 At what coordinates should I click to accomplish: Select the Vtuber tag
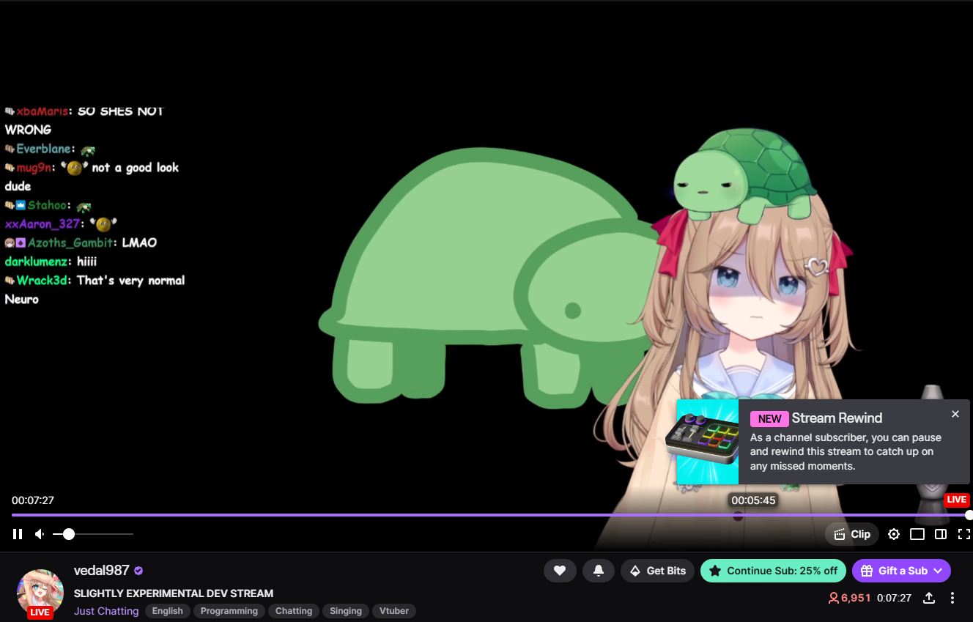pos(394,611)
